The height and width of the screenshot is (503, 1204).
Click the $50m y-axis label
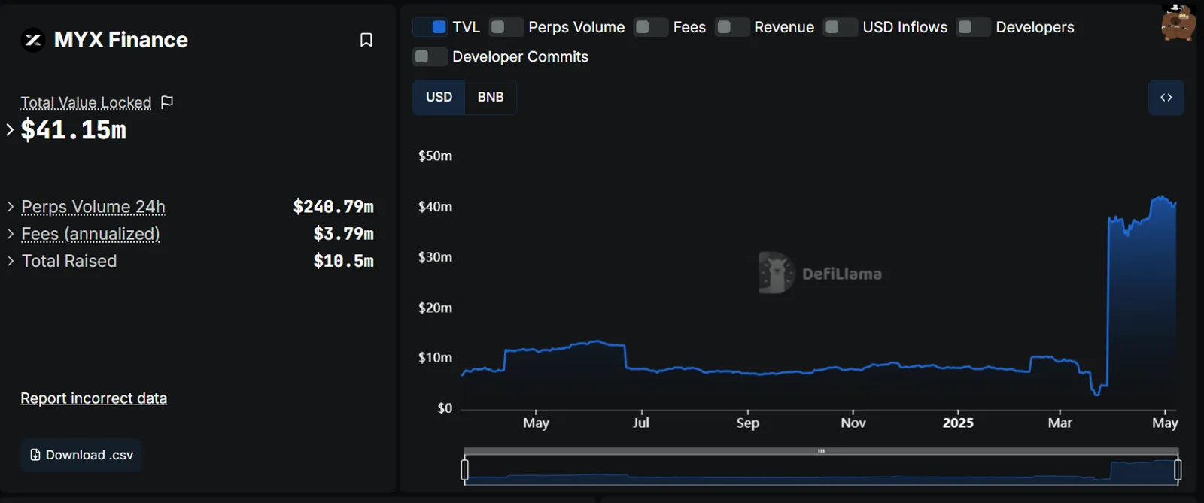(435, 156)
